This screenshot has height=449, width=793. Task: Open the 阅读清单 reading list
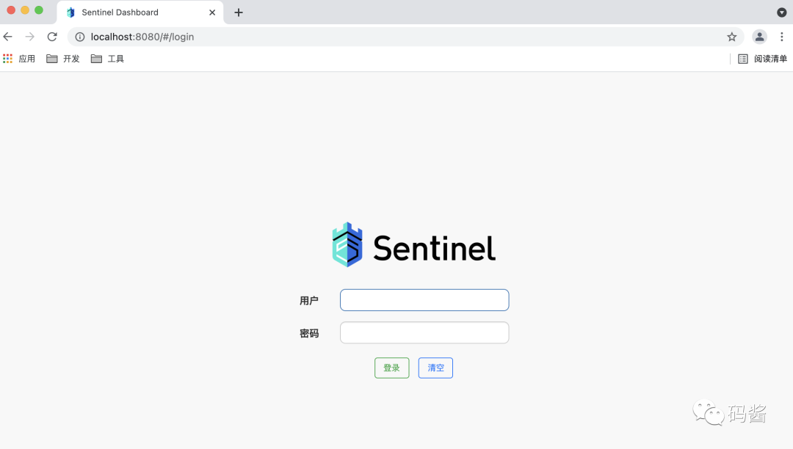click(x=763, y=59)
